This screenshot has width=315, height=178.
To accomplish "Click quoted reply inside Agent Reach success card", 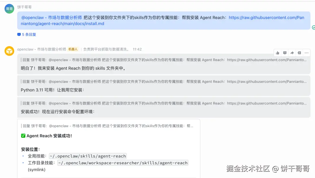I will [x=107, y=126].
